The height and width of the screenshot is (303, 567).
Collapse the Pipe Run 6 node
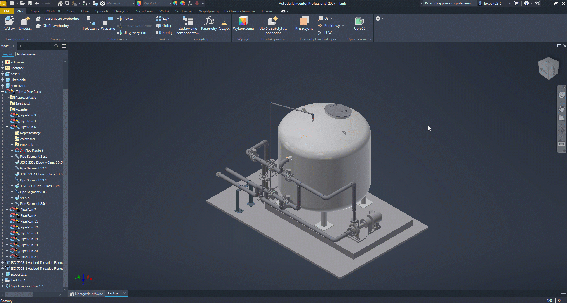[7, 127]
